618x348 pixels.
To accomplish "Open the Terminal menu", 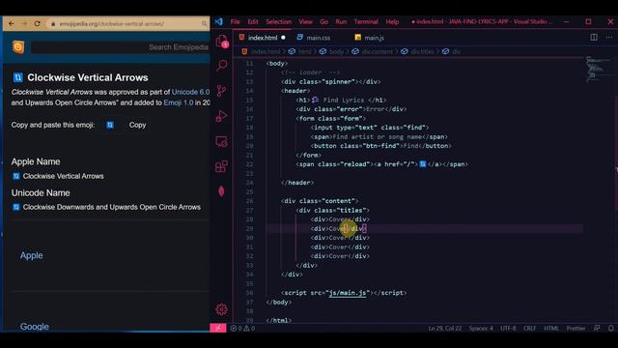I will pos(366,21).
